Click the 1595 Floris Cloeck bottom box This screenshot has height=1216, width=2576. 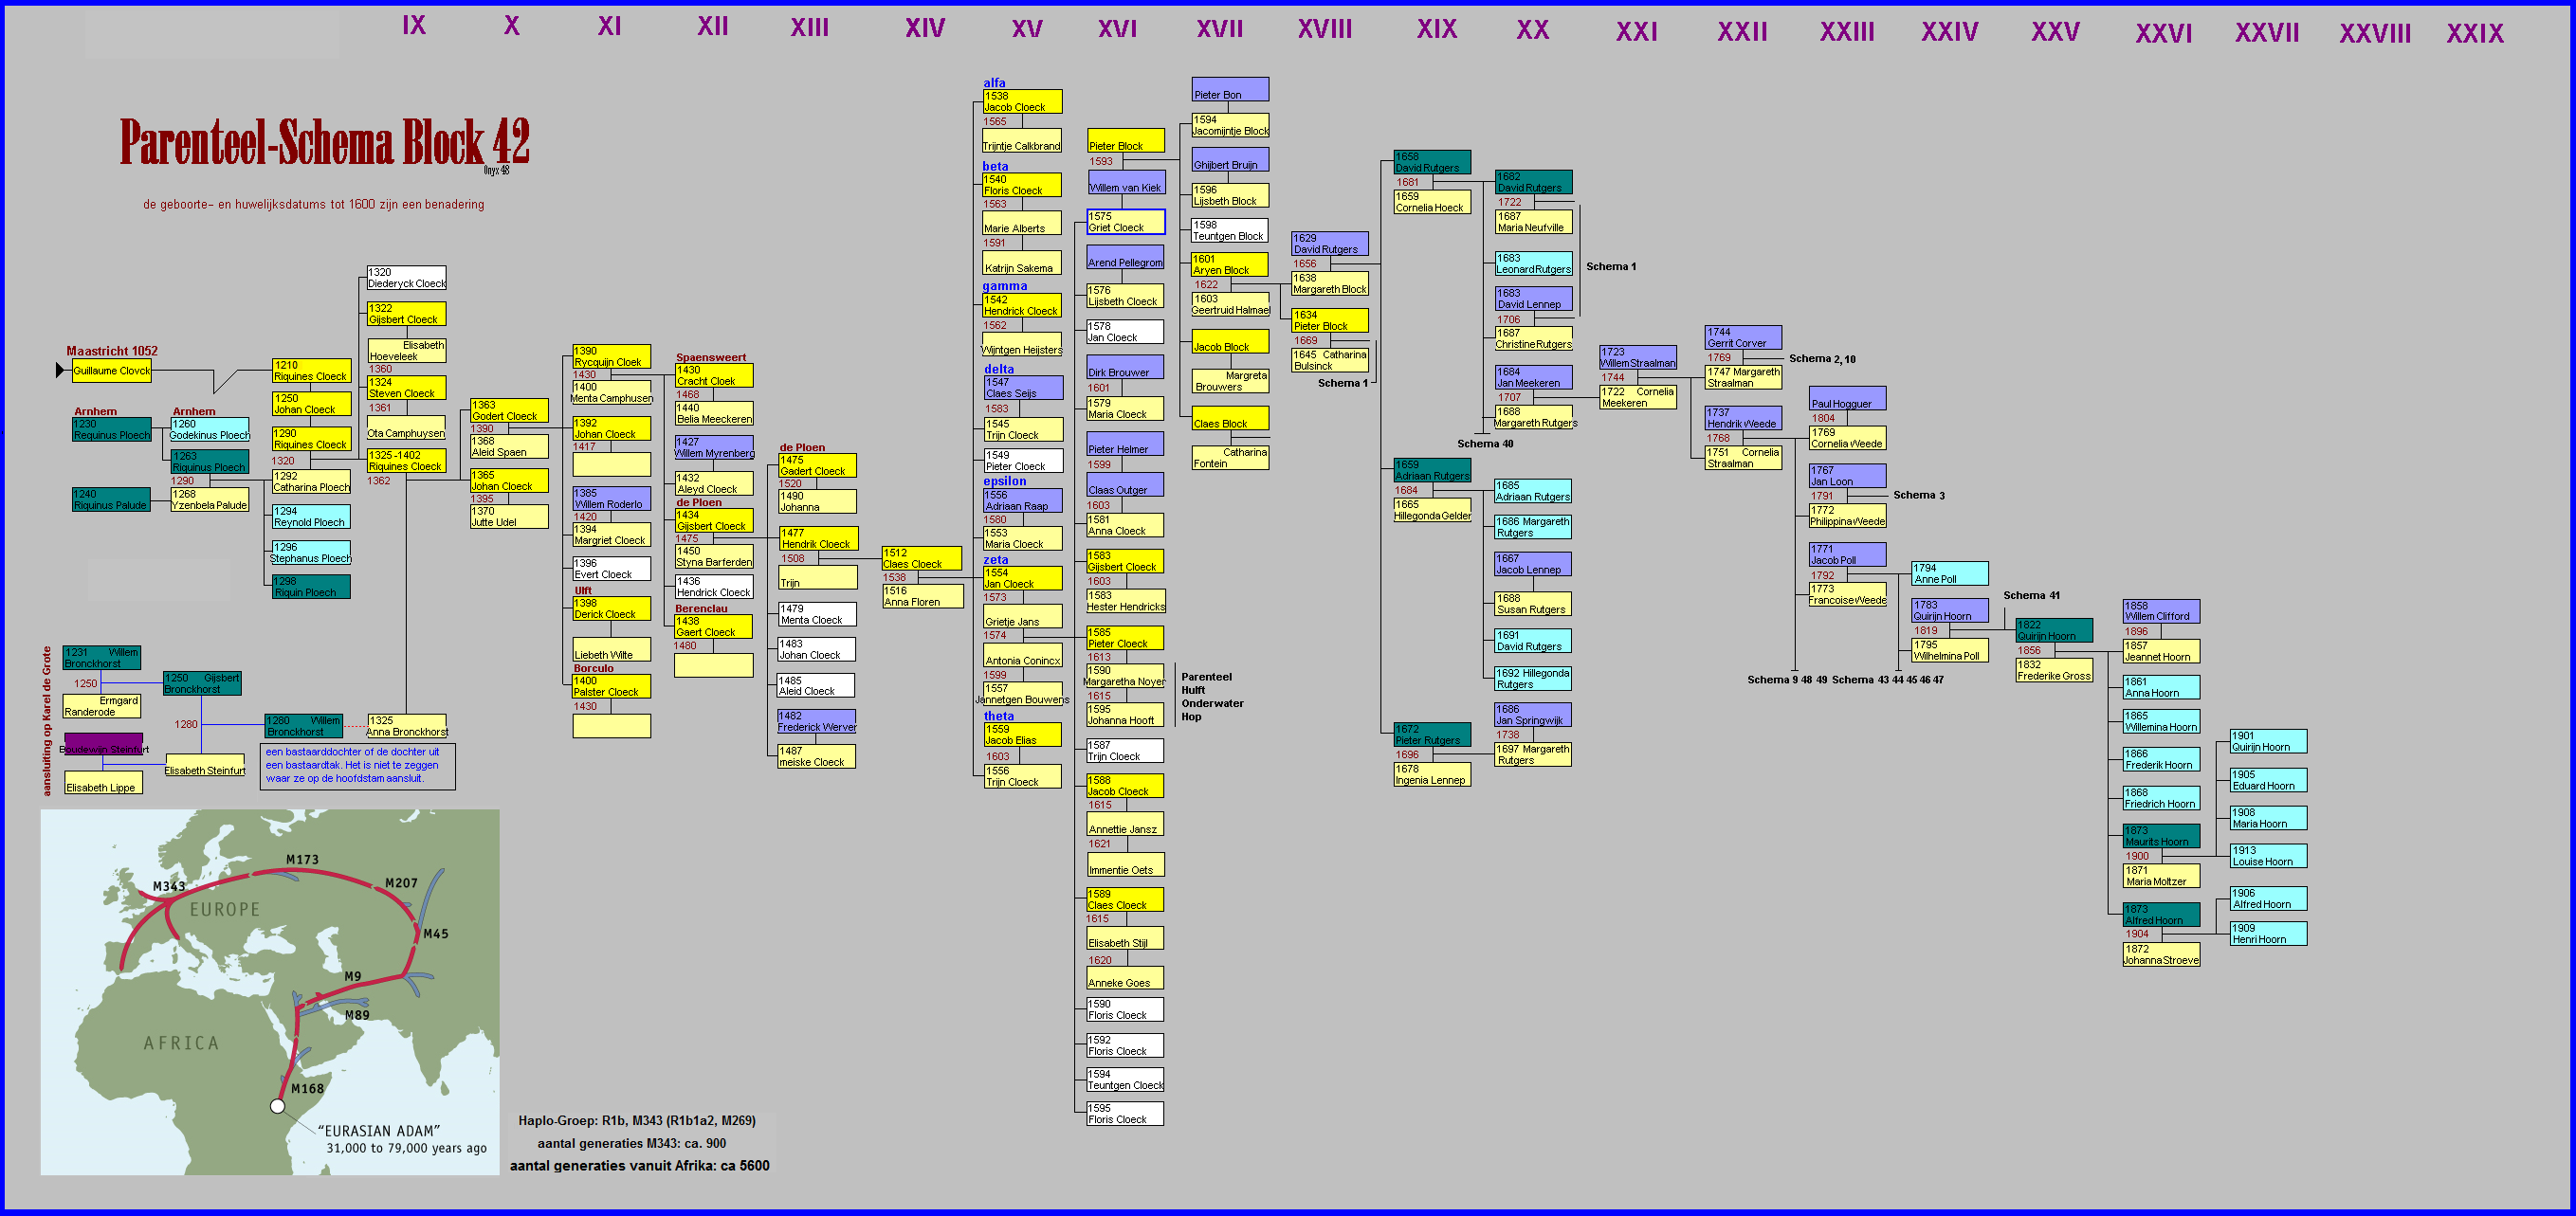pyautogui.click(x=1124, y=1114)
